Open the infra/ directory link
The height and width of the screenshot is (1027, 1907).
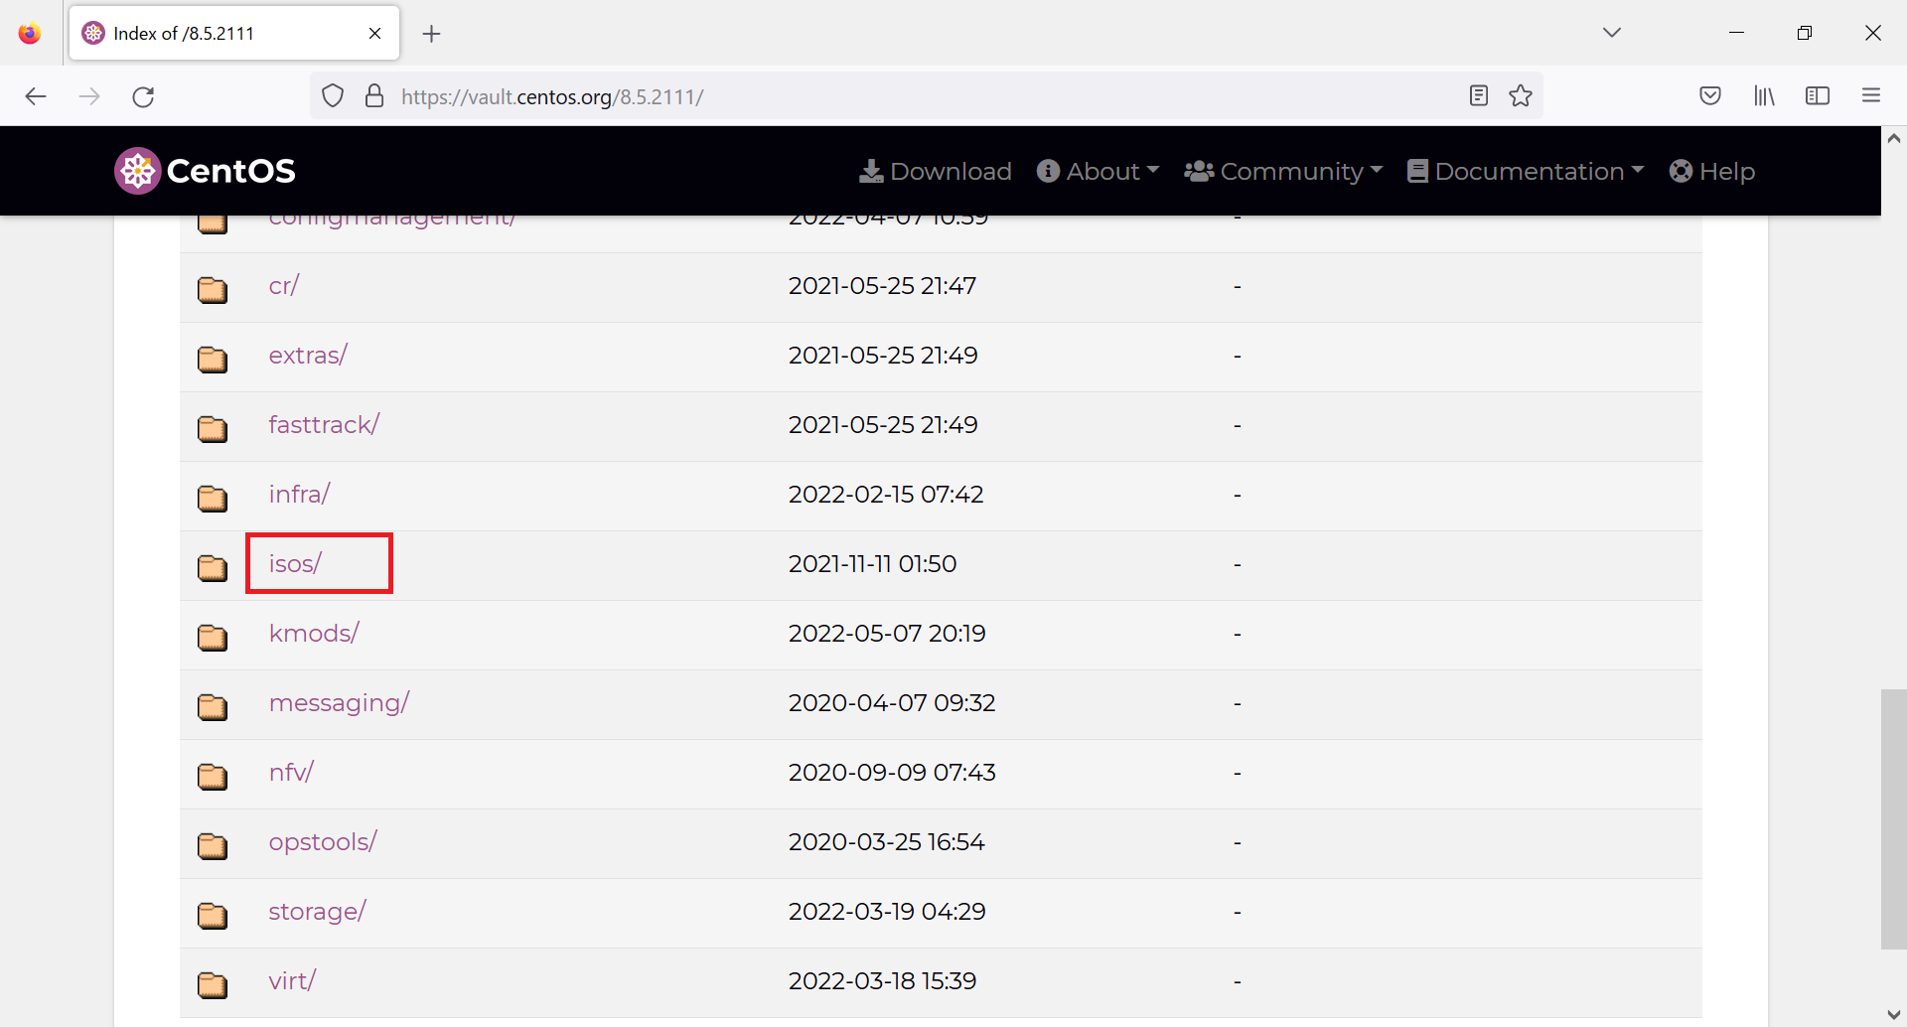pyautogui.click(x=299, y=495)
